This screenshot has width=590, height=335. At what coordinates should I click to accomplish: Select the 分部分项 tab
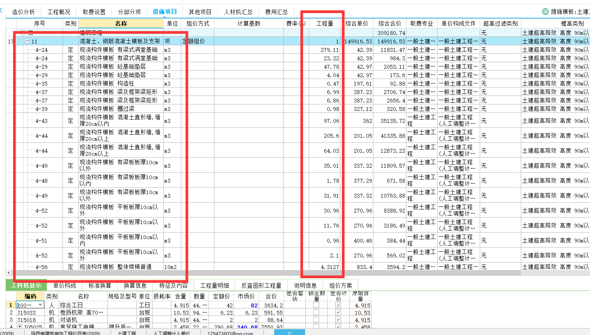pyautogui.click(x=129, y=12)
